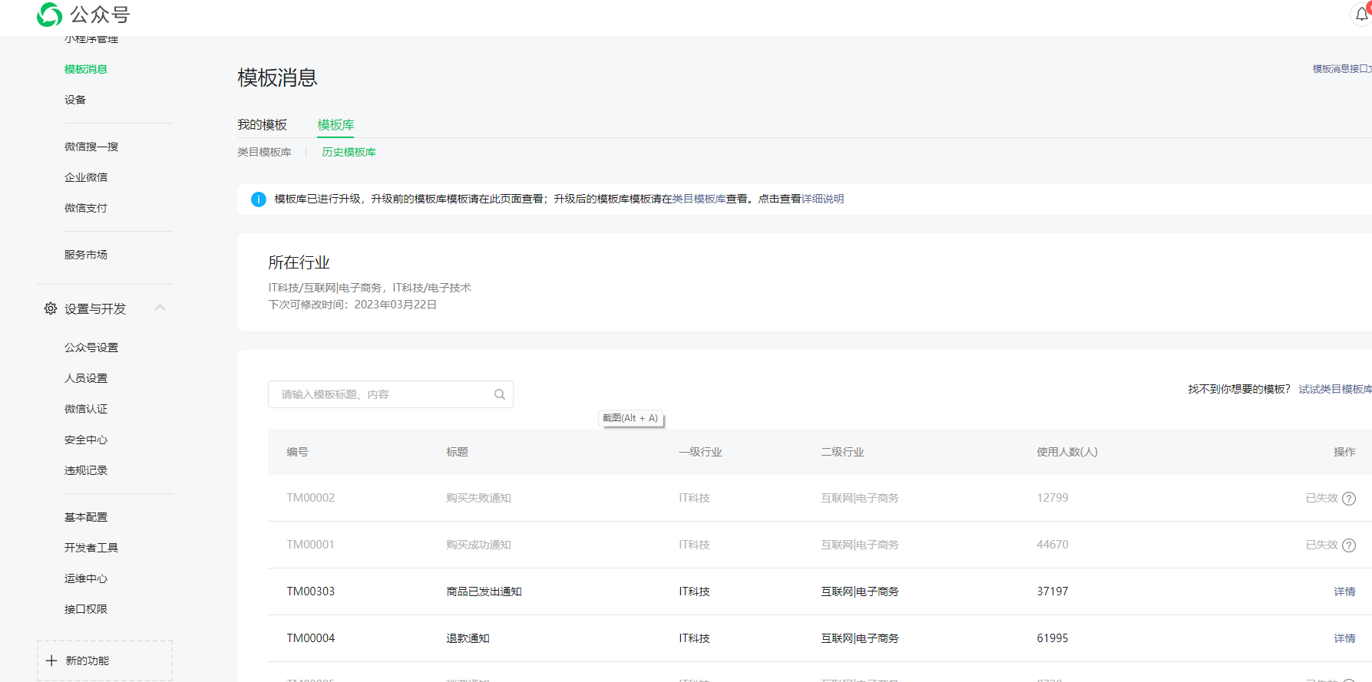This screenshot has width=1372, height=682.
Task: Click the 设置与开发 gear icon
Action: click(x=51, y=308)
